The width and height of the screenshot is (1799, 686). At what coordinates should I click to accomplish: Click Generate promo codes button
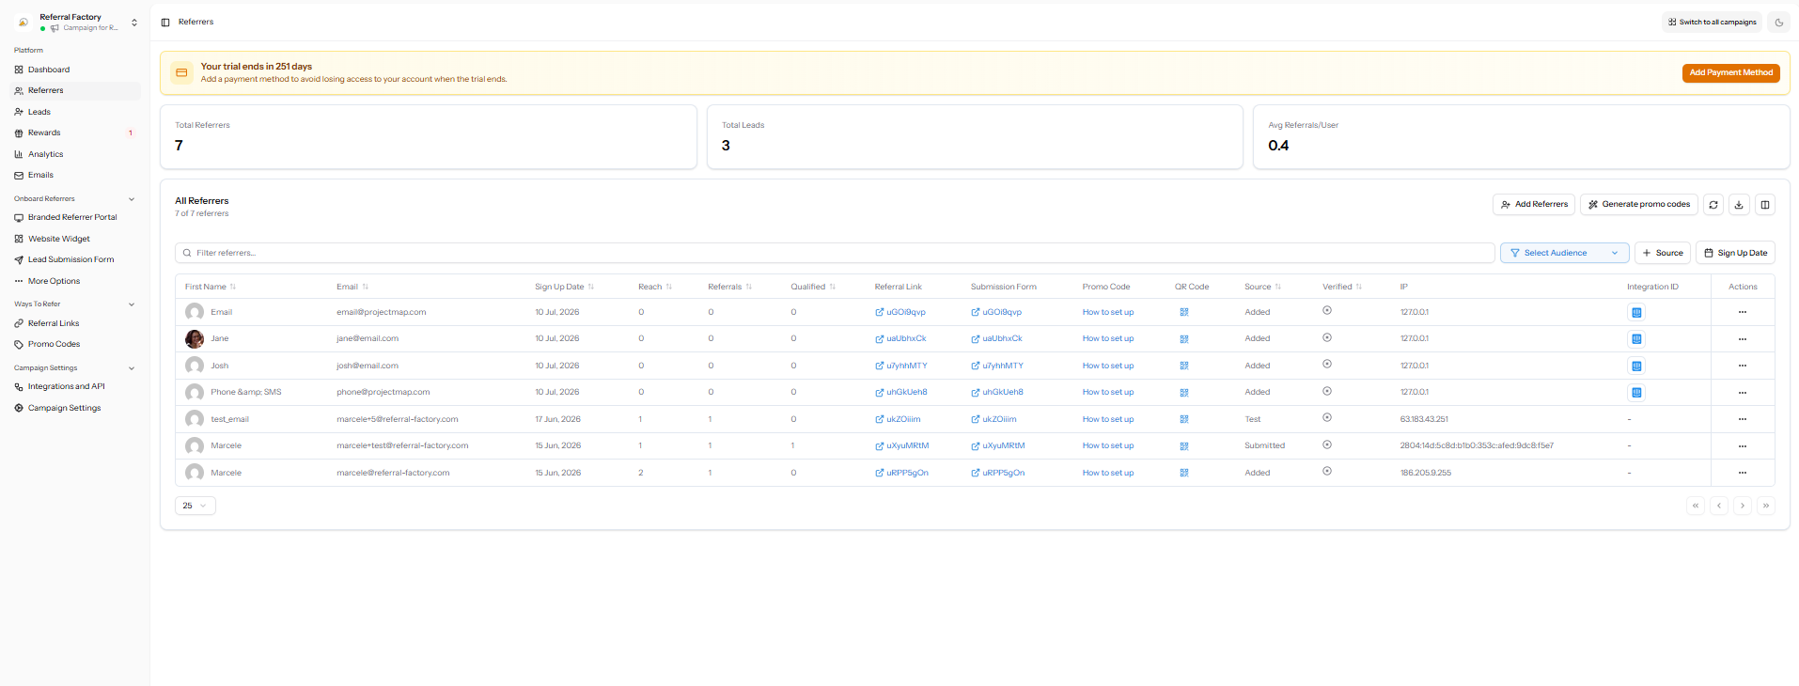click(x=1639, y=205)
